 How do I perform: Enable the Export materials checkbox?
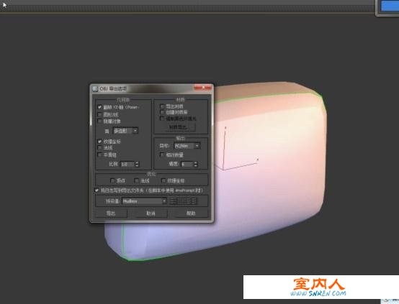coord(162,106)
